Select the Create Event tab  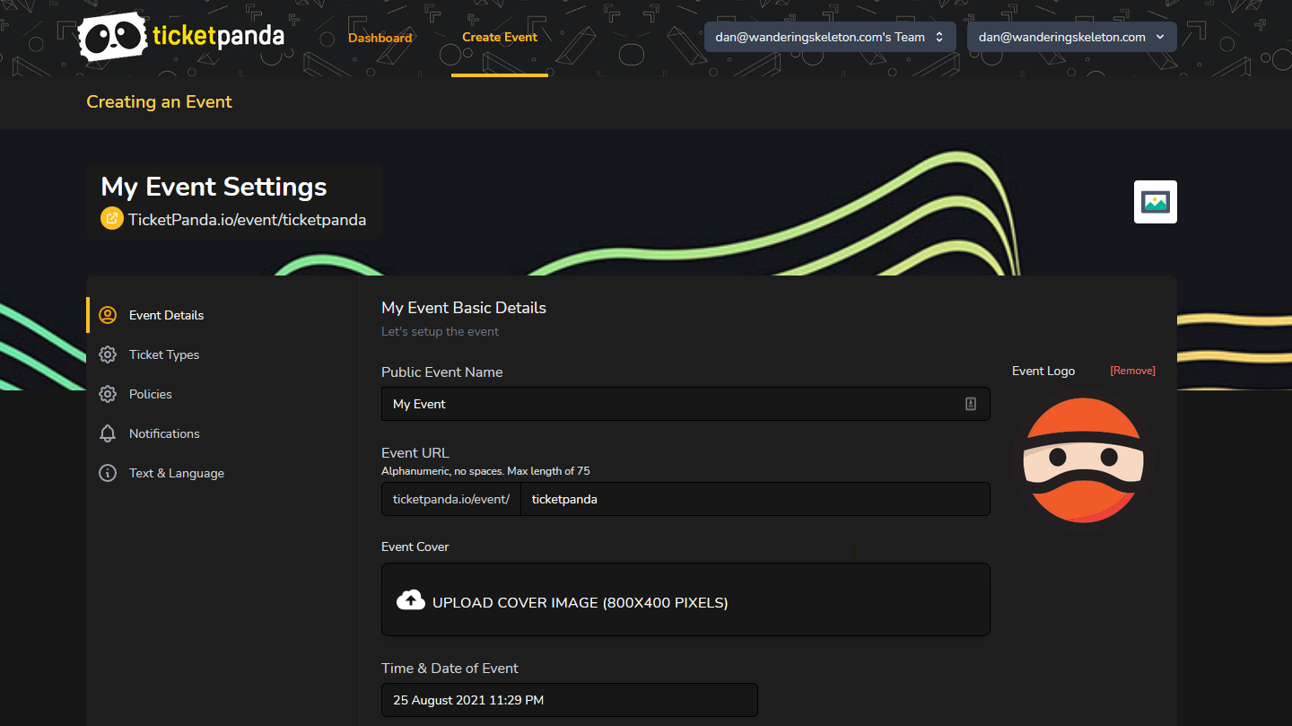point(500,38)
